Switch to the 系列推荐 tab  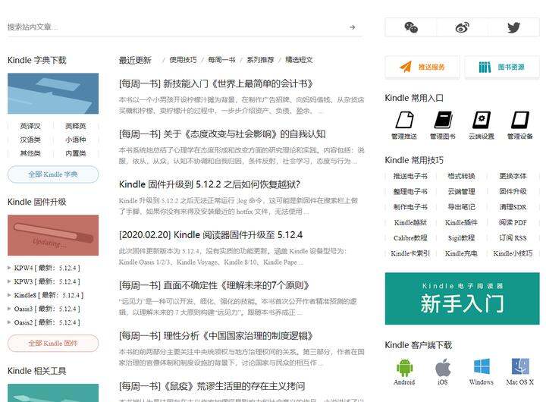pyautogui.click(x=260, y=60)
